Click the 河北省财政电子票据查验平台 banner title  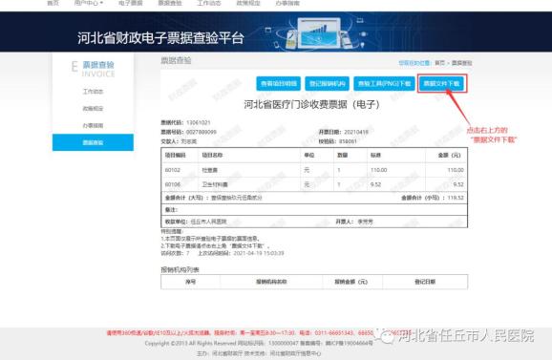click(x=160, y=37)
